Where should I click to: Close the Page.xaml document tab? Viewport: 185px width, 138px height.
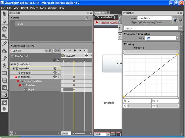[108, 12]
